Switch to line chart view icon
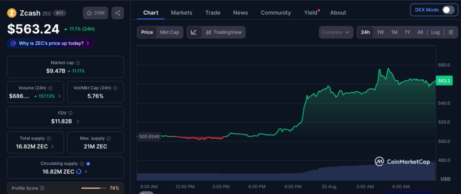This screenshot has width=461, height=194. point(194,32)
